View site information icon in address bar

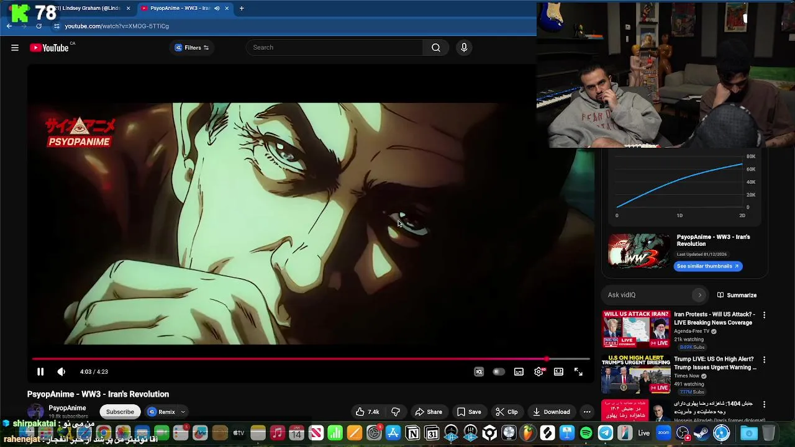pyautogui.click(x=57, y=26)
